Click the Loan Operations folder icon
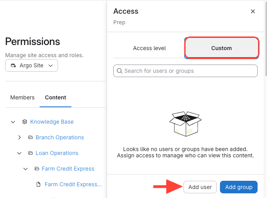Screen dimensions: 267x198 (30, 153)
